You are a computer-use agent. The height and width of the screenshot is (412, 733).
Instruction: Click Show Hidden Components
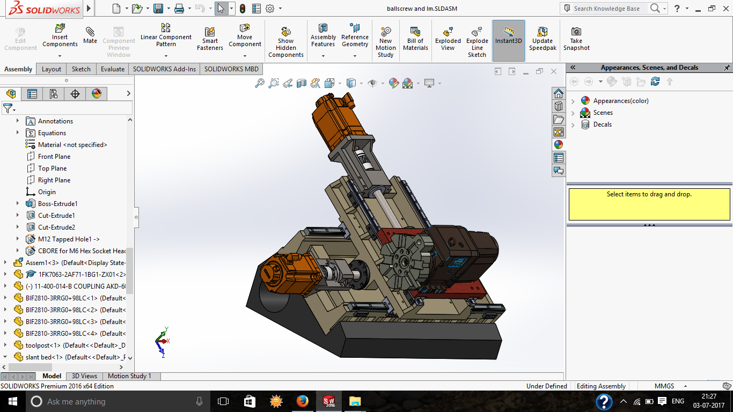(286, 42)
